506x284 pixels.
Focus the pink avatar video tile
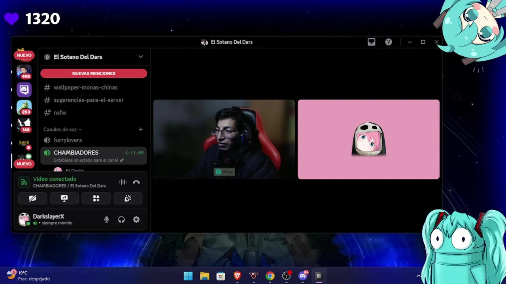[x=368, y=139]
